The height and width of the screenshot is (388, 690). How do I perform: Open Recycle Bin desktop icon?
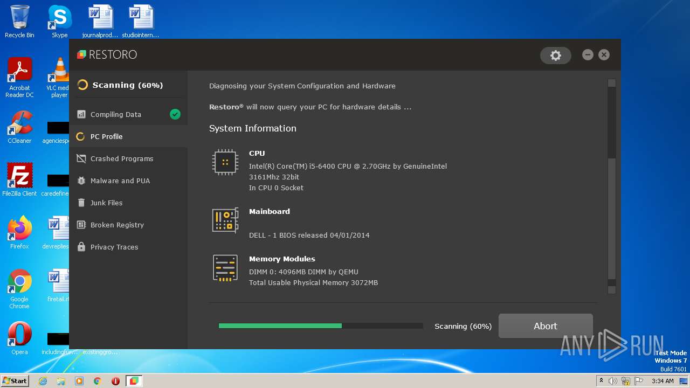click(19, 22)
